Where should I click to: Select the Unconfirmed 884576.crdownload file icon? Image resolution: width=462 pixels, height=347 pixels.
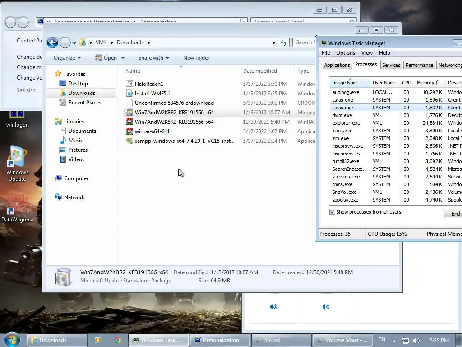[x=129, y=103]
